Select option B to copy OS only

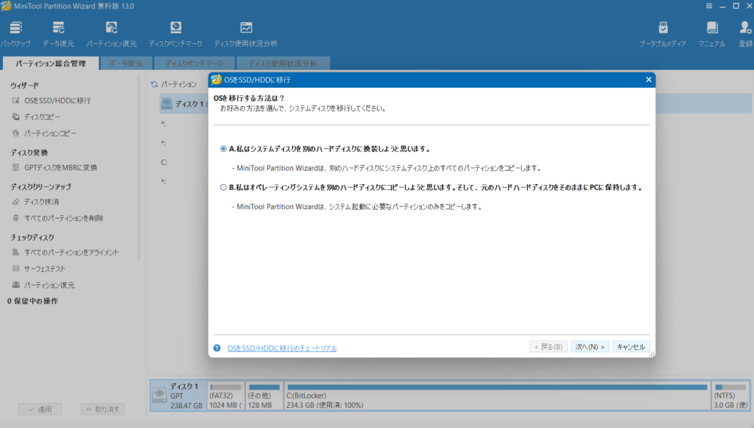224,187
